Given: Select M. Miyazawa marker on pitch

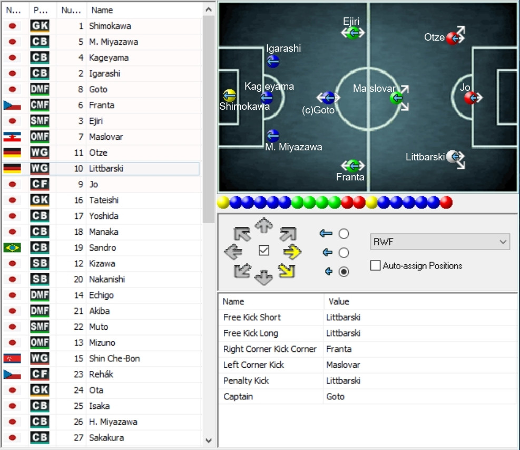Looking at the screenshot, I should coord(273,136).
